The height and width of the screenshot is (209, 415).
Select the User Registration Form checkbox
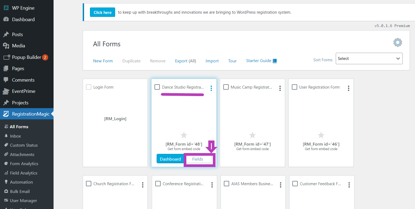pyautogui.click(x=295, y=87)
